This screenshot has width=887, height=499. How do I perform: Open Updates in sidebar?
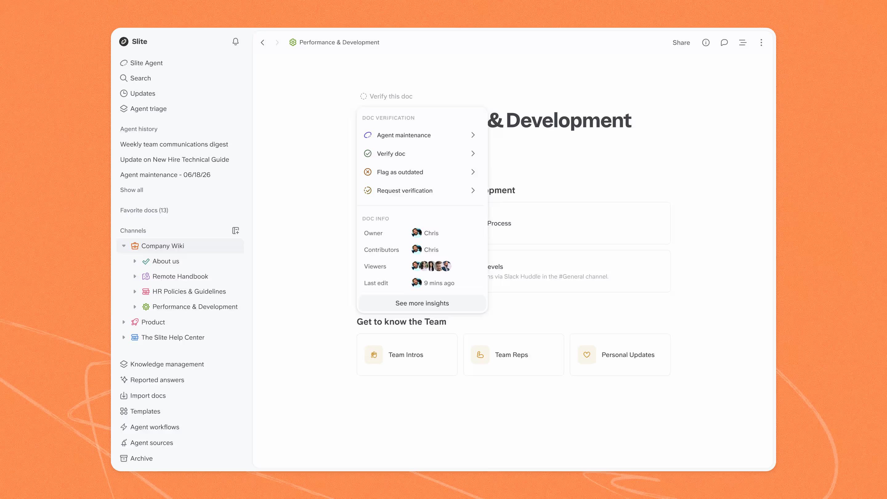[x=138, y=93]
